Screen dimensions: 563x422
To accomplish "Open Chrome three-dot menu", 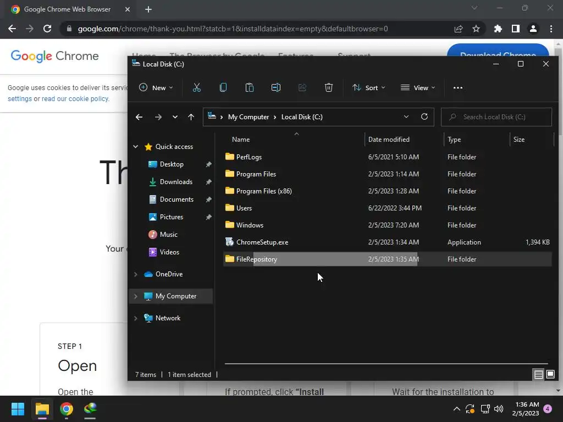I will [x=551, y=29].
